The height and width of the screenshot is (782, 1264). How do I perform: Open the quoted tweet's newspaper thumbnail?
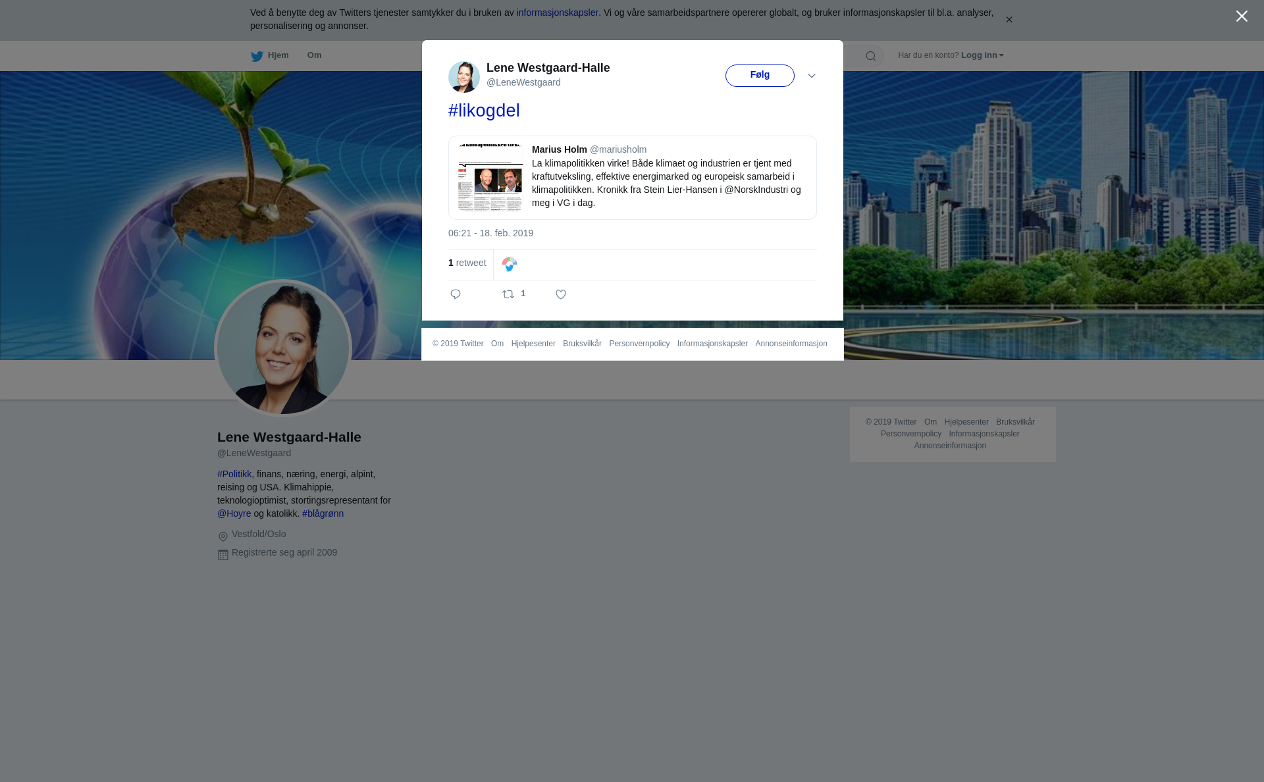coord(490,178)
